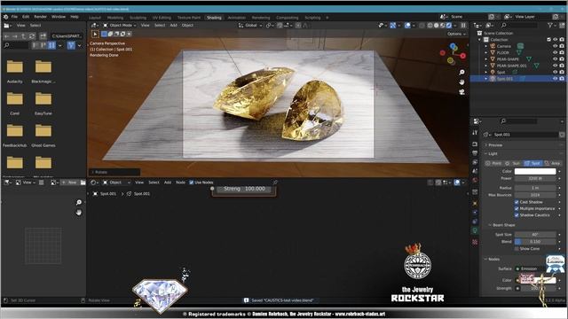Open the Render properties tab
Image resolution: width=568 pixels, height=319 pixels.
[475, 144]
